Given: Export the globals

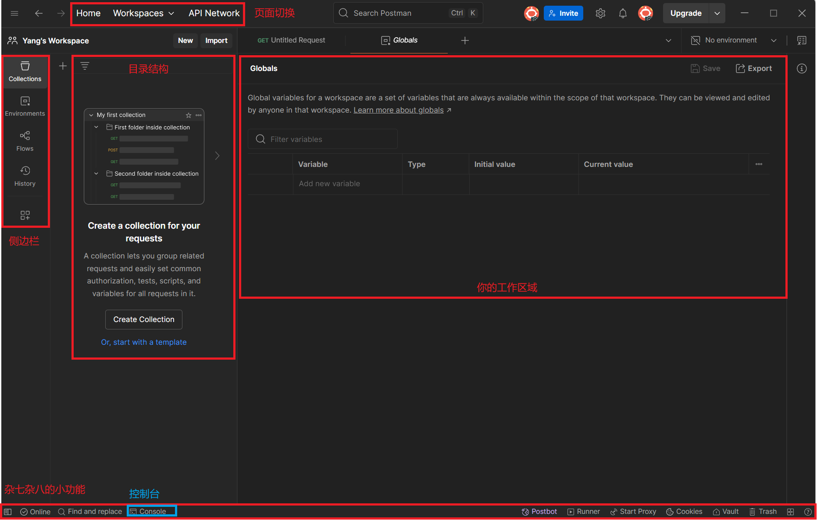Looking at the screenshot, I should click(753, 68).
